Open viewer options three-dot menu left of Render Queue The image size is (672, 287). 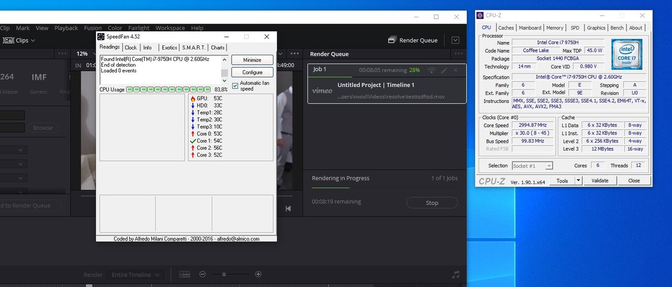click(x=296, y=54)
